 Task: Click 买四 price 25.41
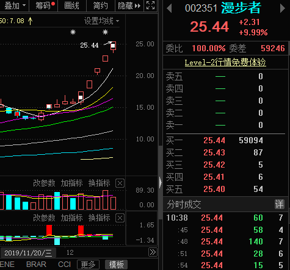[x=214, y=177]
